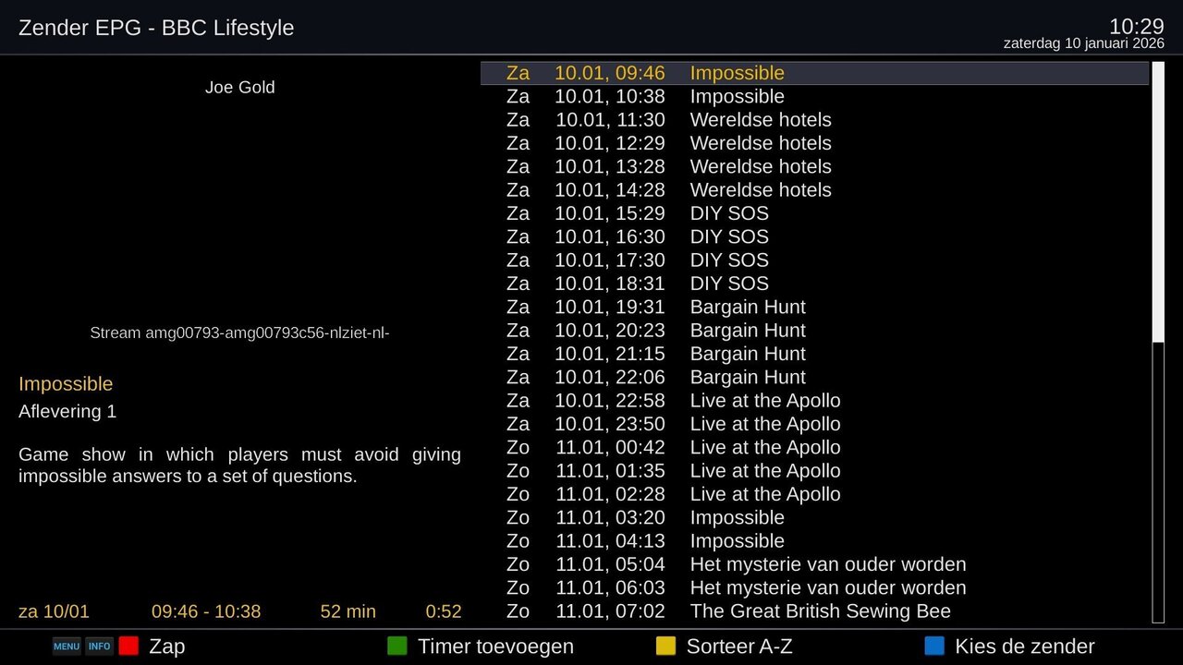Select Het mysterie van ouder worden at 05:04
This screenshot has width=1183, height=665.
click(814, 564)
